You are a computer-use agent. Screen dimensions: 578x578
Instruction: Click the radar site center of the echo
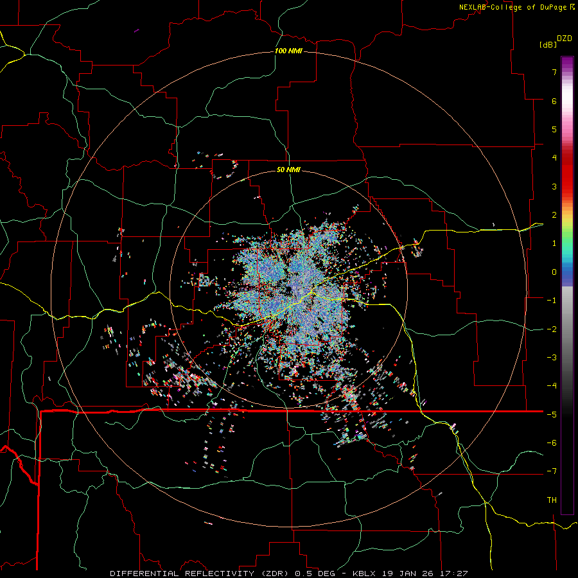(x=288, y=290)
